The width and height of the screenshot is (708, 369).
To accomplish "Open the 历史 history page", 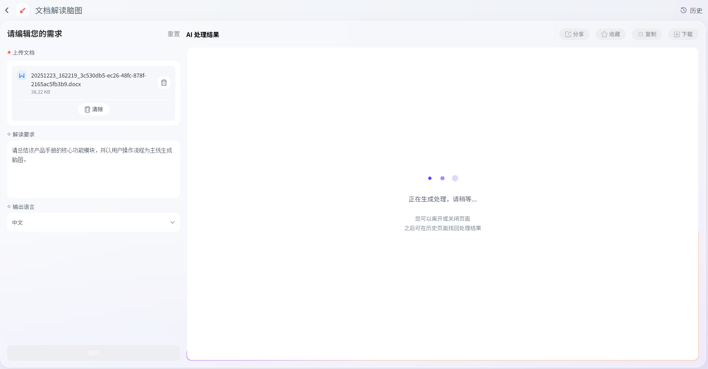I will pos(691,11).
